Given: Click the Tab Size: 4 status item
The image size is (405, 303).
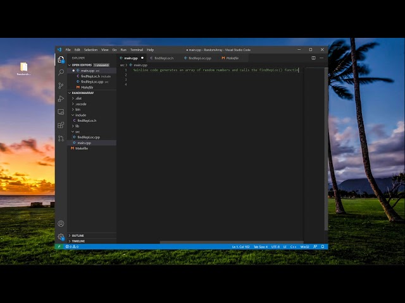Looking at the screenshot, I should (x=260, y=247).
